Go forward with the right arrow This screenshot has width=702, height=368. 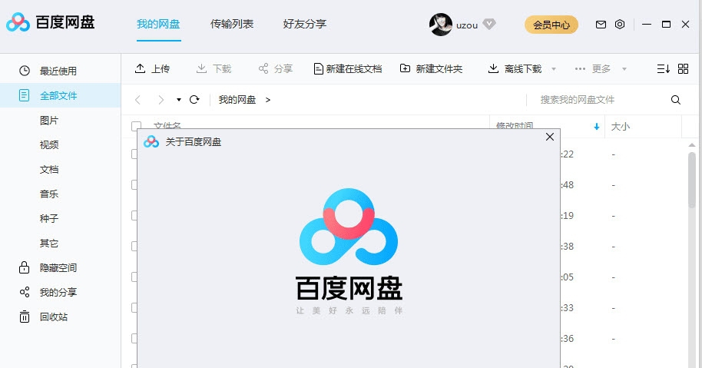pos(161,100)
